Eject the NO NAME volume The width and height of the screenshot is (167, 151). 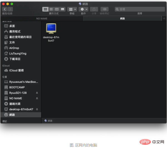(x=37, y=98)
